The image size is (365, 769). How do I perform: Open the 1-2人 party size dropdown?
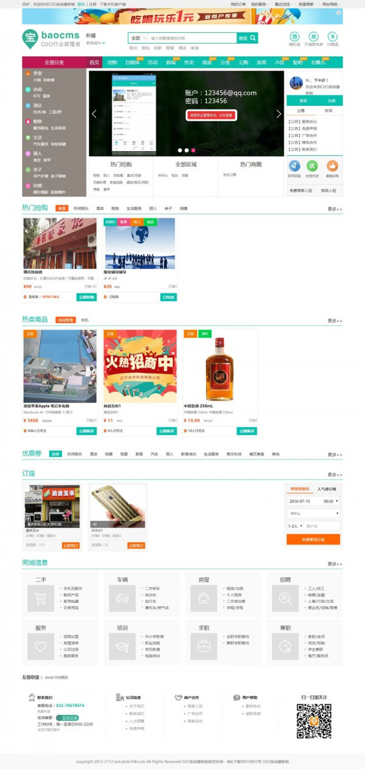pyautogui.click(x=294, y=526)
